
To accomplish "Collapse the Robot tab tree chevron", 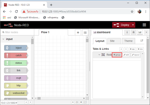I will coord(99,55).
